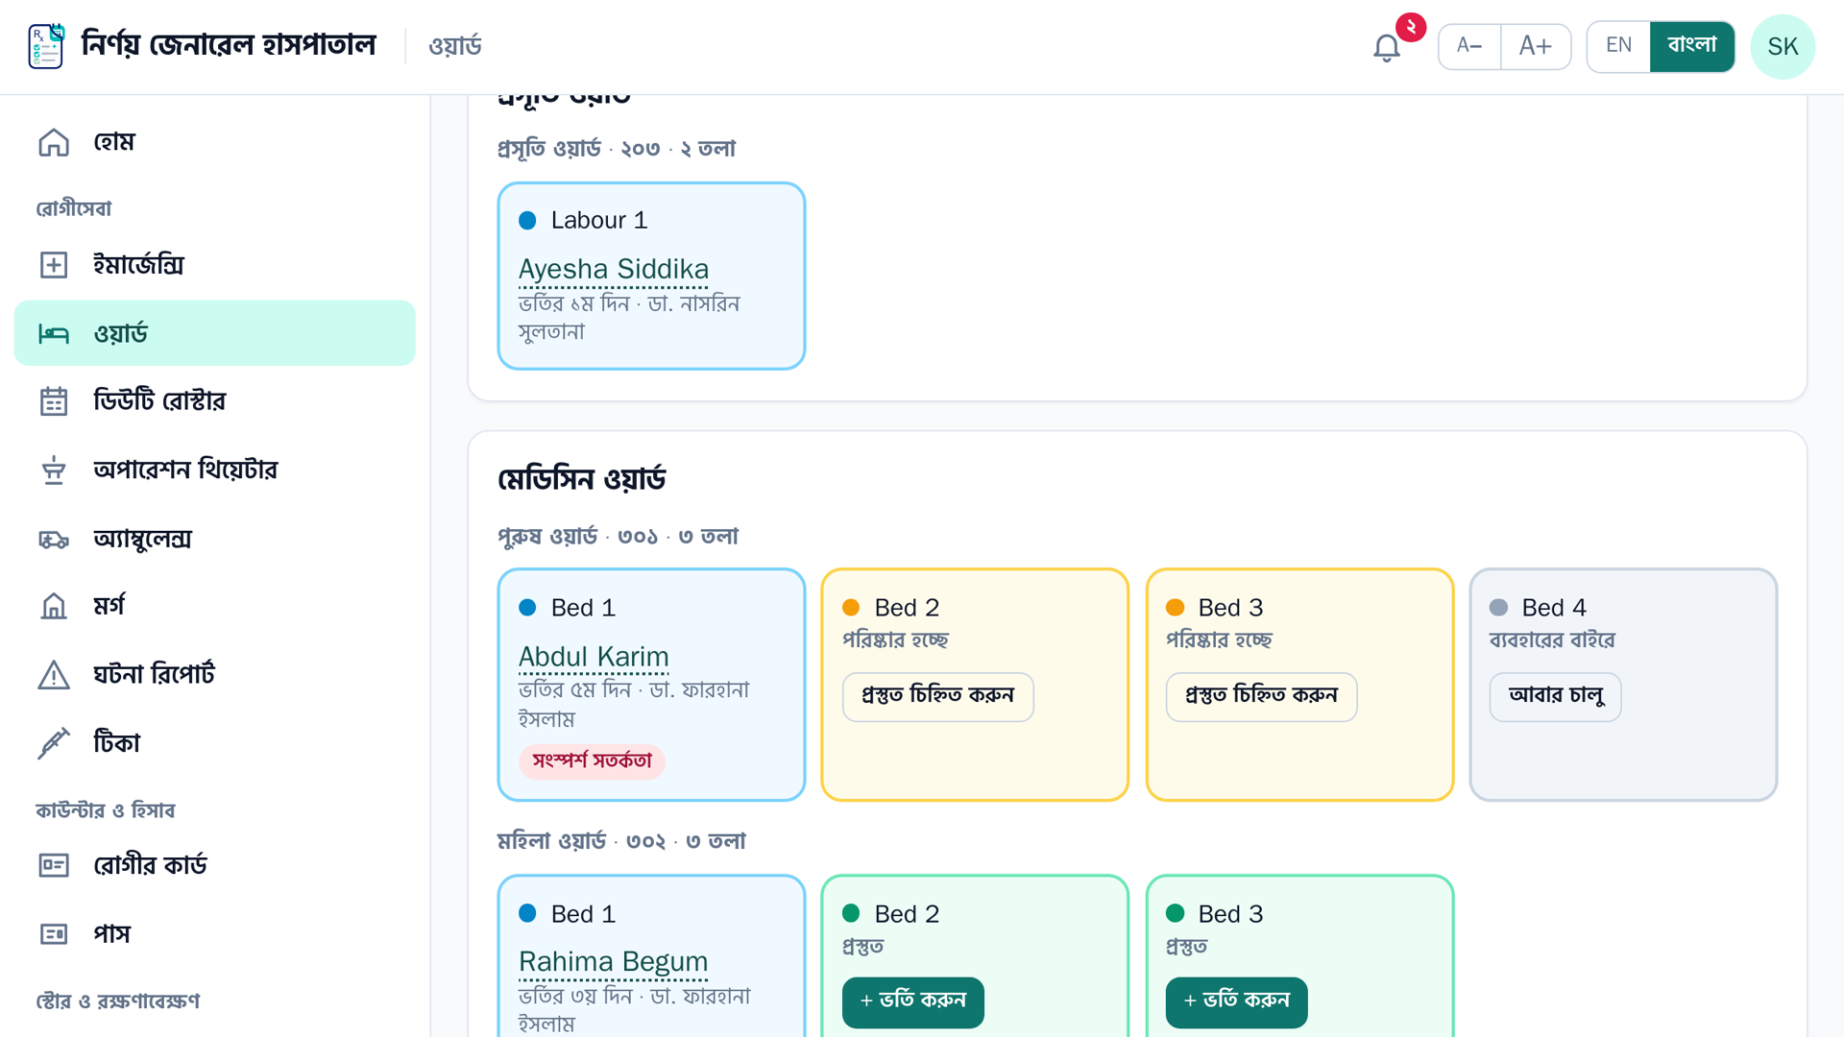Decrease font size with A−

click(x=1469, y=46)
